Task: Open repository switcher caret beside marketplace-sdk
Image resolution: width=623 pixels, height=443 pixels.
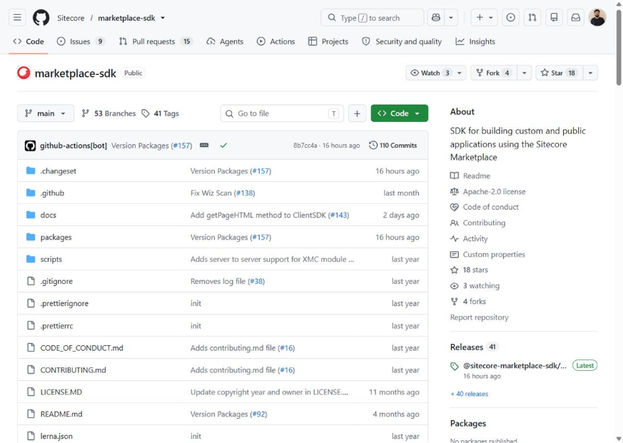Action: pyautogui.click(x=163, y=18)
